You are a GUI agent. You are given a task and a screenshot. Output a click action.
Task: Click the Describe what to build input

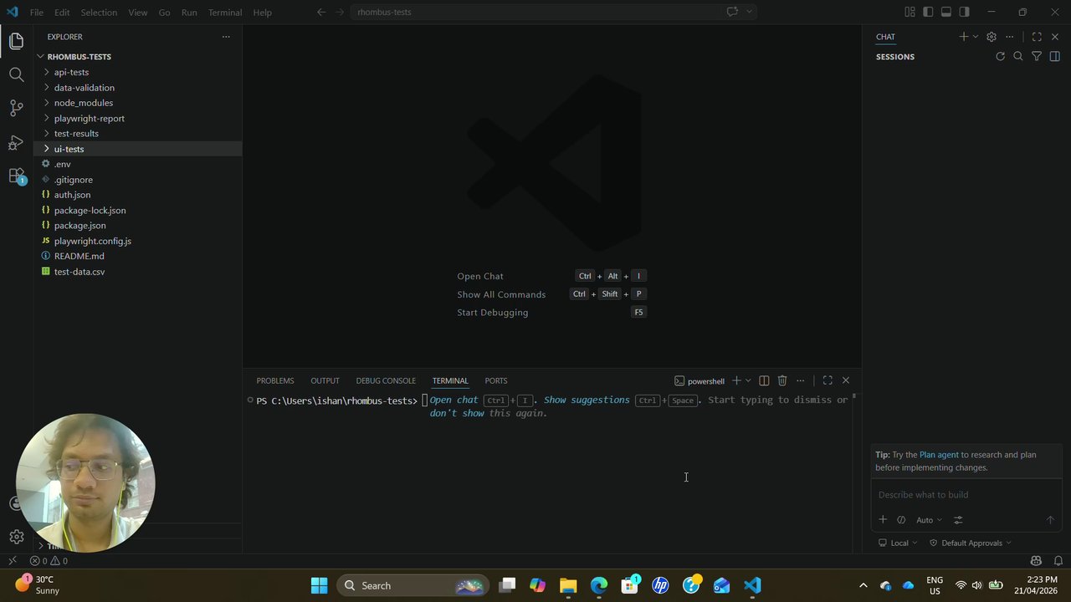[966, 495]
